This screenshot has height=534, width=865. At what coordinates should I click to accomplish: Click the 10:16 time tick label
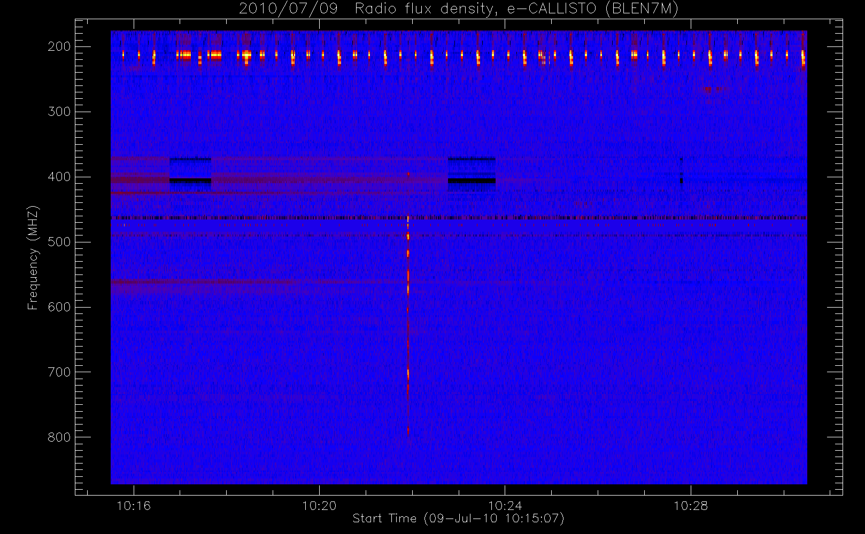pyautogui.click(x=134, y=506)
